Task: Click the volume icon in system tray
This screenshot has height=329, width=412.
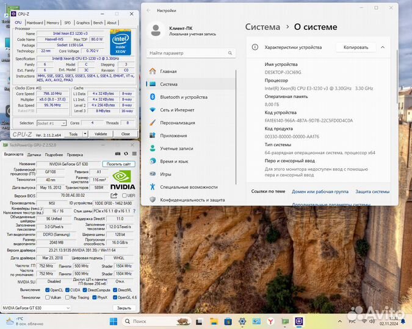Action: [x=372, y=322]
